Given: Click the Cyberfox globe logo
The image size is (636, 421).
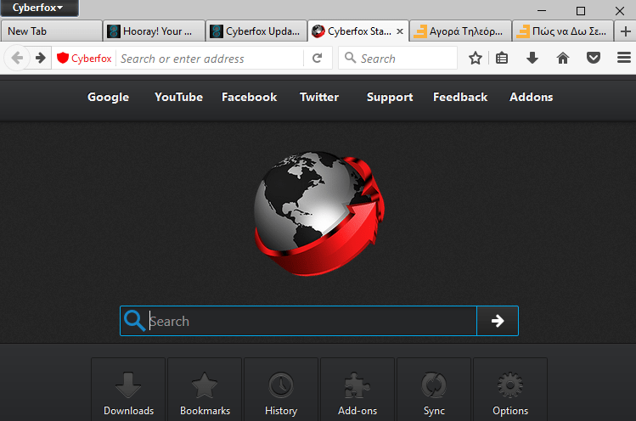Looking at the screenshot, I should click(318, 213).
